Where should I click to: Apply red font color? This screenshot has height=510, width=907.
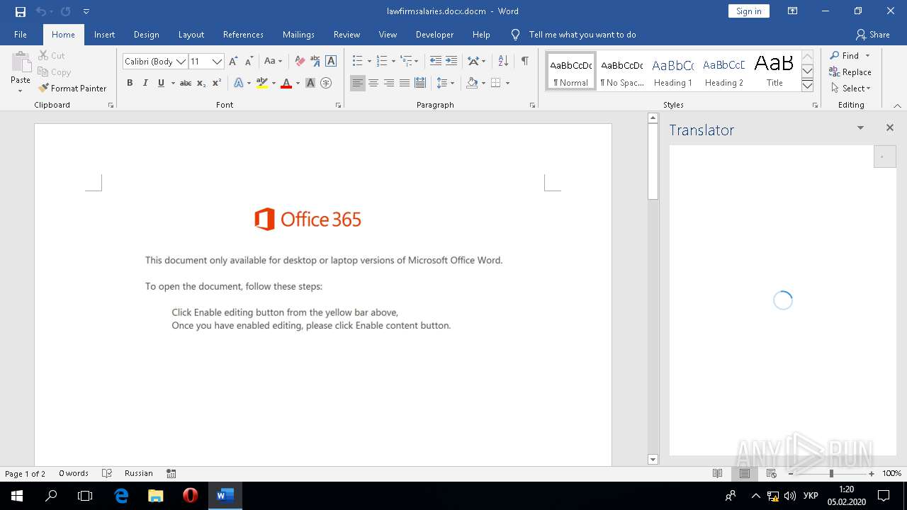tap(286, 83)
